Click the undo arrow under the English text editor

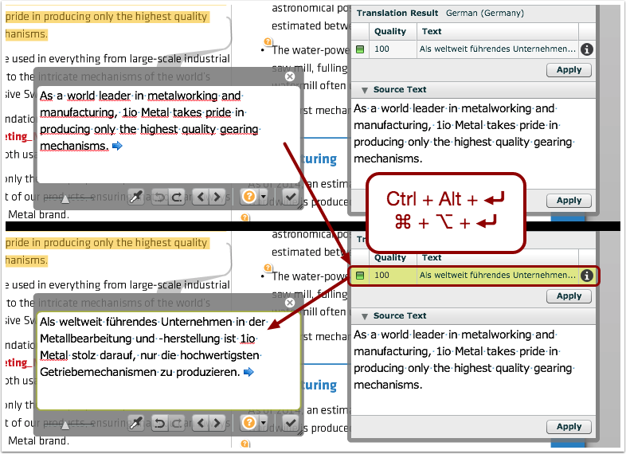160,197
